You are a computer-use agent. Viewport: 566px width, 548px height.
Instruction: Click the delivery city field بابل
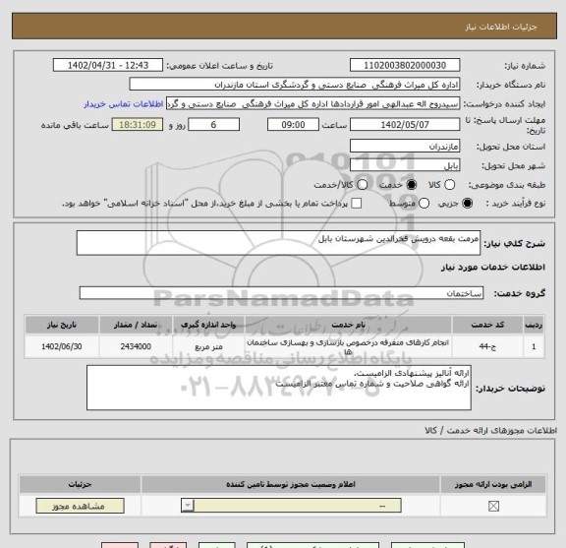click(405, 165)
